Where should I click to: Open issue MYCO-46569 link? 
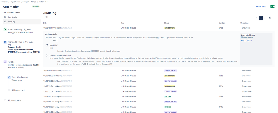coord(246,41)
